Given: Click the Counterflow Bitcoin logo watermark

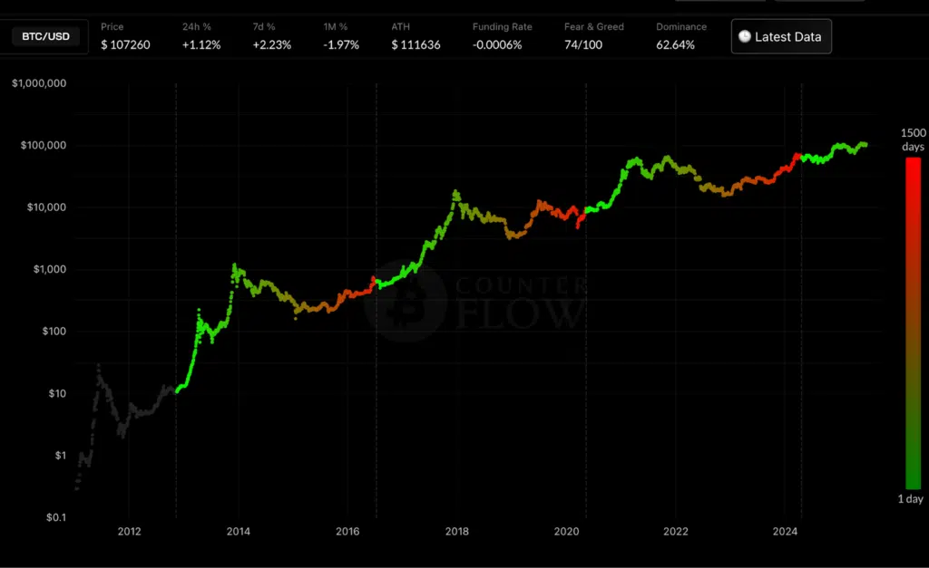Looking at the screenshot, I should click(x=405, y=303).
